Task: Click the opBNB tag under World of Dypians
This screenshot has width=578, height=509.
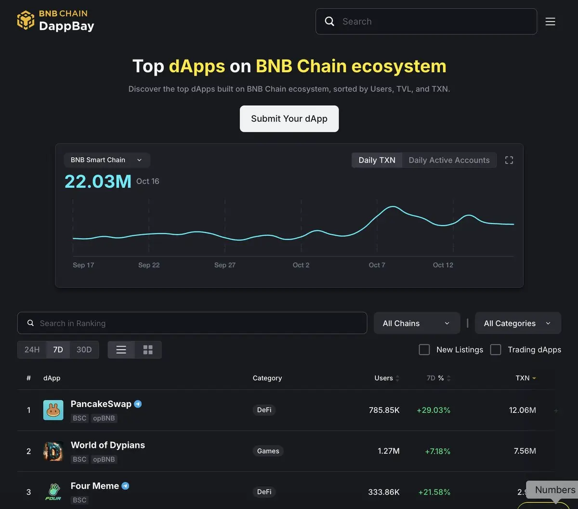Action: 104,459
